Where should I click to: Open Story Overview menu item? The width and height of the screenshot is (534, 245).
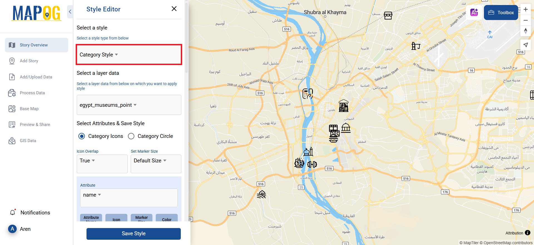[x=36, y=45]
